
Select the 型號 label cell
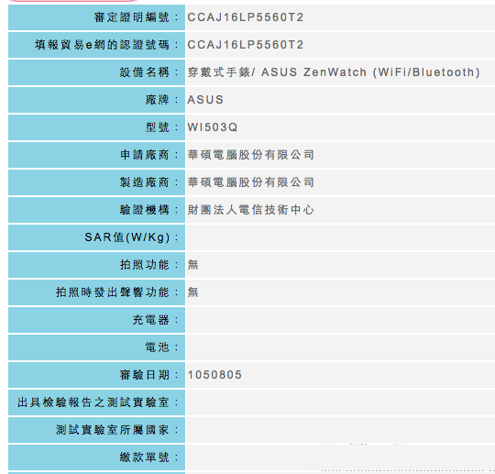96,127
